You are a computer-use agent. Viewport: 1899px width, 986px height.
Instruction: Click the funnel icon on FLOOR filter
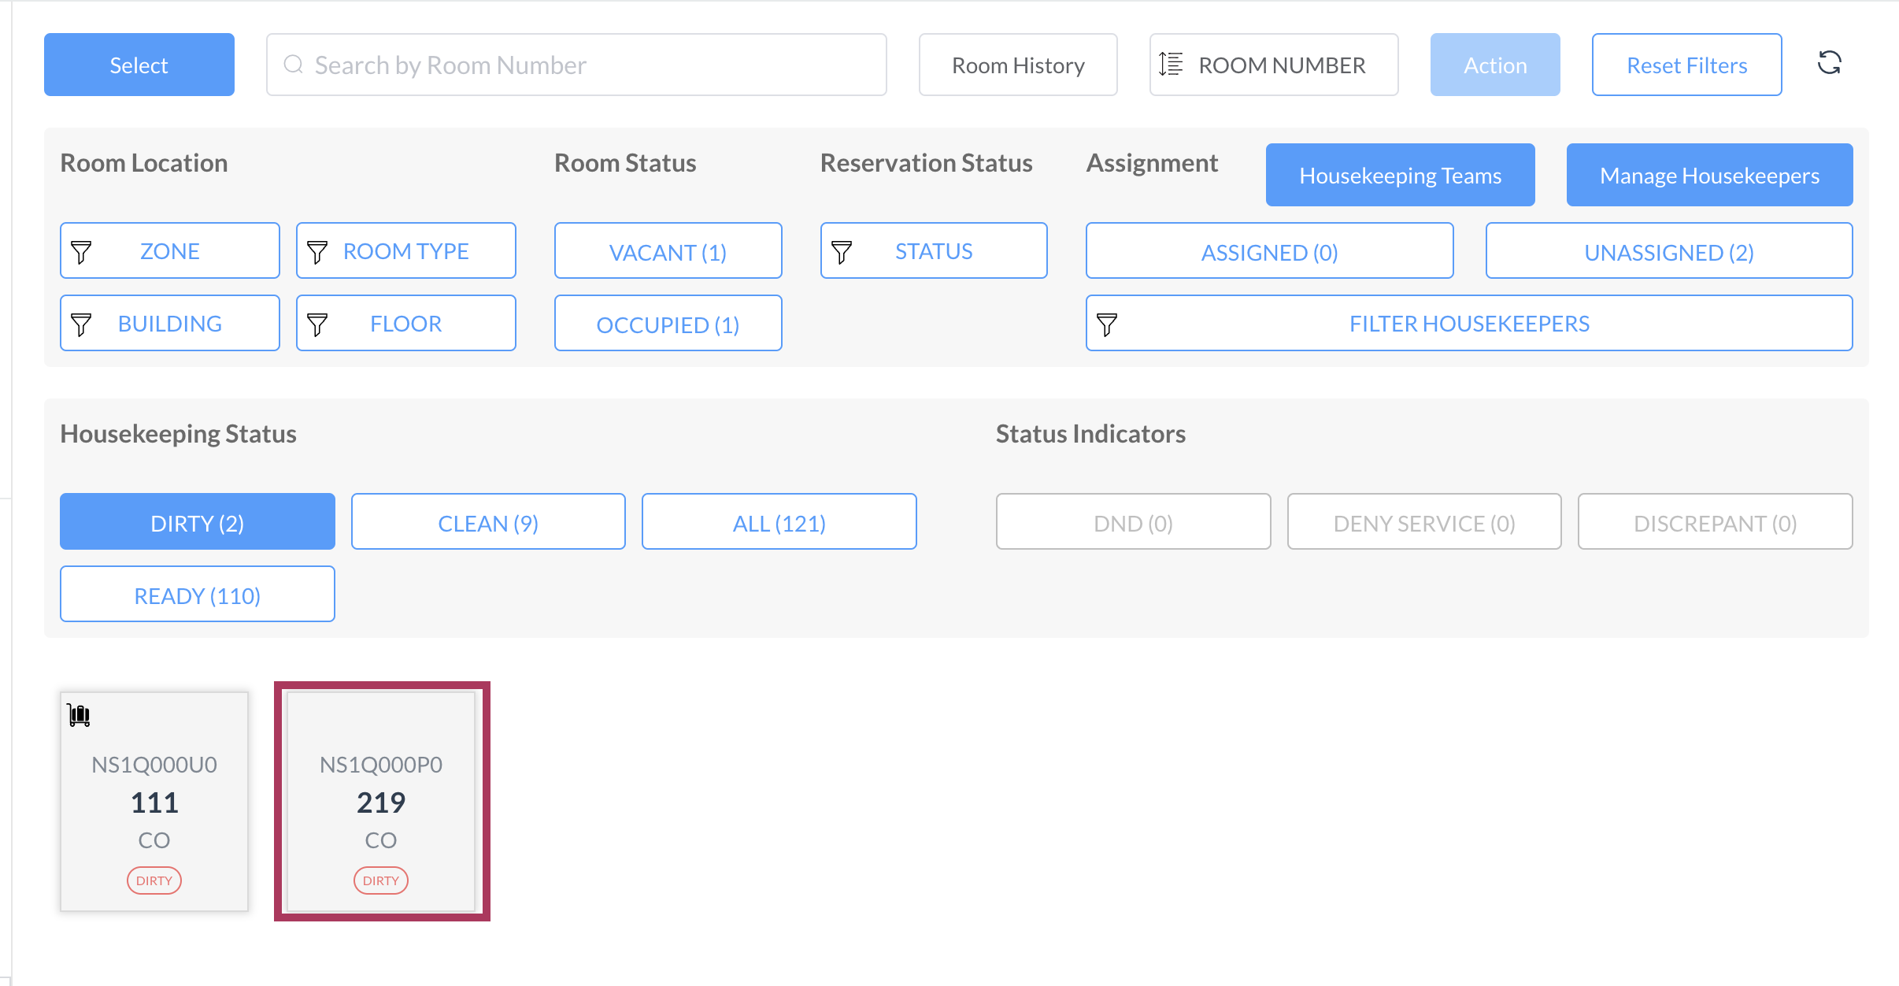(317, 324)
